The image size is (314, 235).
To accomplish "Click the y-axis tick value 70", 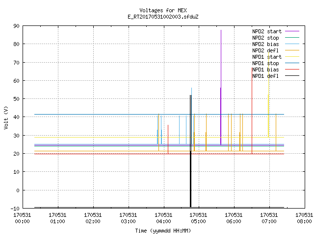I will tap(16, 63).
